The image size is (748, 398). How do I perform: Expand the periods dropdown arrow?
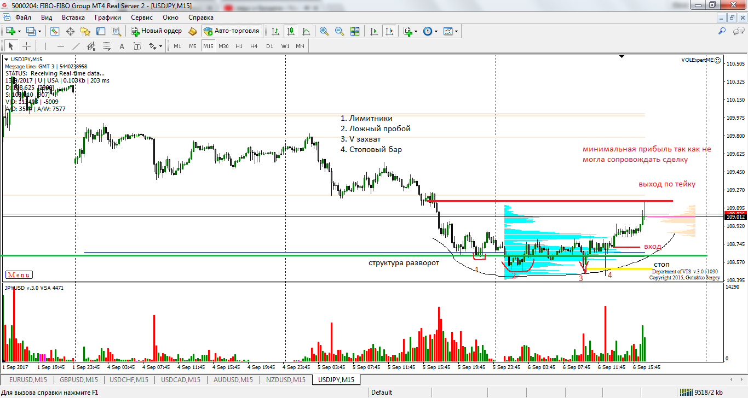click(436, 31)
